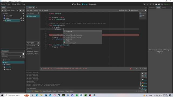Click the Copy Output selection icon

(x=145, y=73)
